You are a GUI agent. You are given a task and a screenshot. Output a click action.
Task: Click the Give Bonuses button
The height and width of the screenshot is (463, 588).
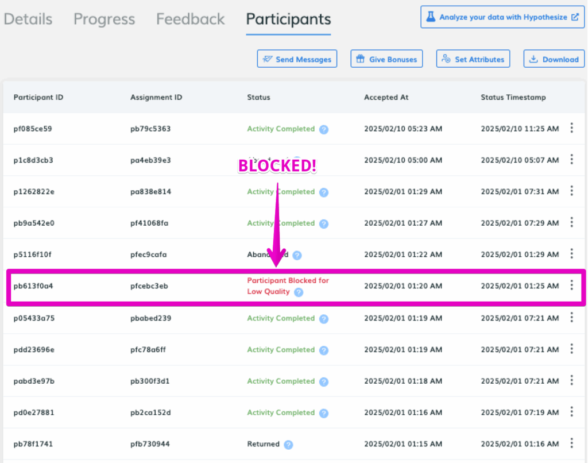pos(386,59)
